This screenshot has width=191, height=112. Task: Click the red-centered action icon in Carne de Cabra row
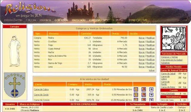(144, 89)
